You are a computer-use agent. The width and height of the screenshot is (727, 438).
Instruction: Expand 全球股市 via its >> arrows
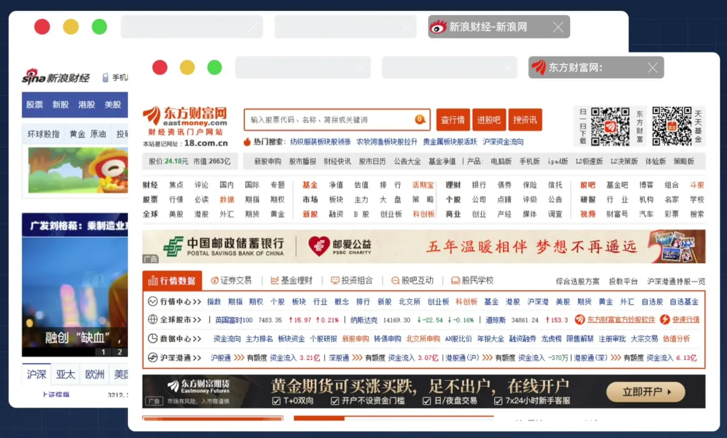[x=197, y=320]
